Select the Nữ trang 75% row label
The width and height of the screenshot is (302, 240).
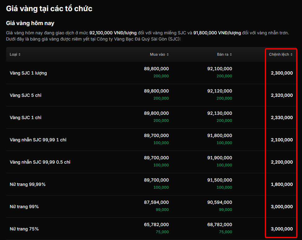coord(24,229)
